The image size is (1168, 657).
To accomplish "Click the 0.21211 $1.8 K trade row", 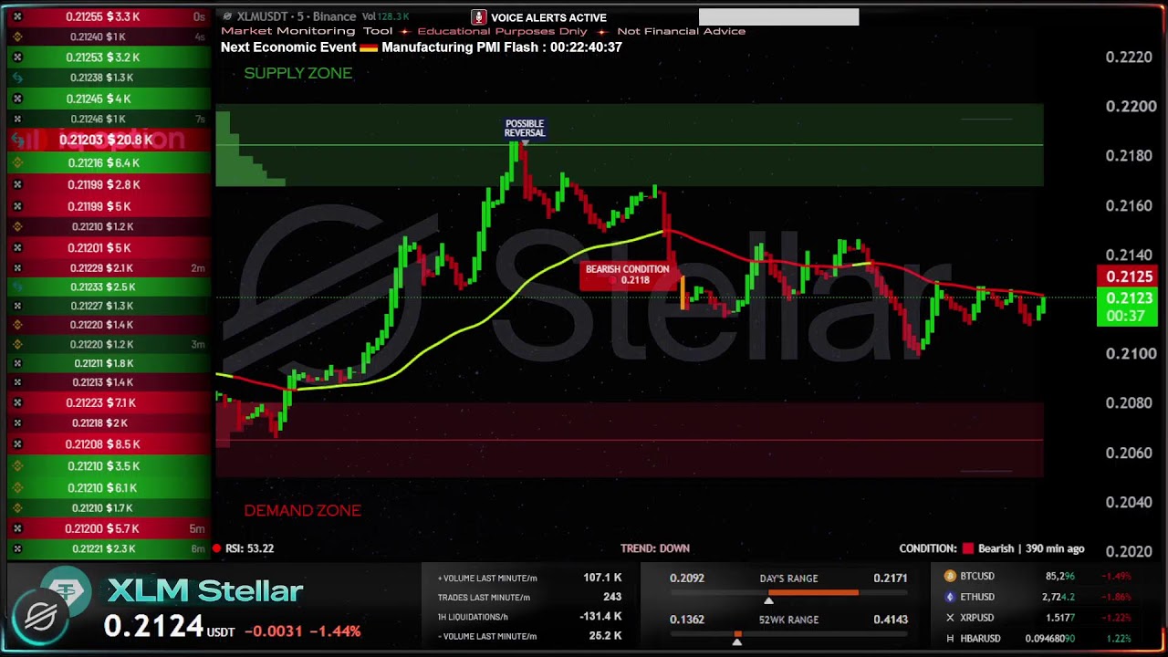I will click(109, 363).
